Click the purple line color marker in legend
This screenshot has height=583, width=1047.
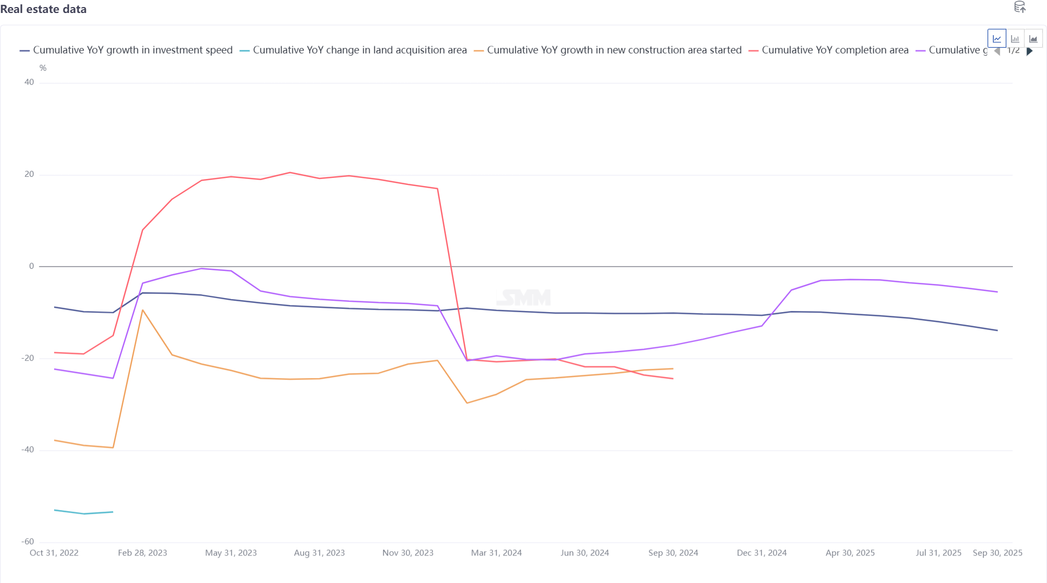coord(920,51)
